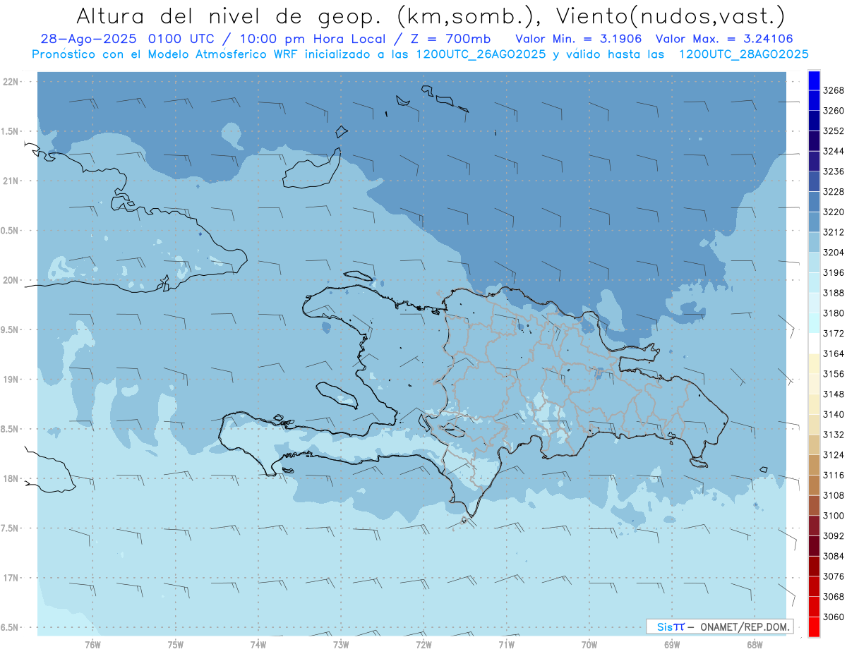Click the 3140 colorbar value

coord(834,414)
